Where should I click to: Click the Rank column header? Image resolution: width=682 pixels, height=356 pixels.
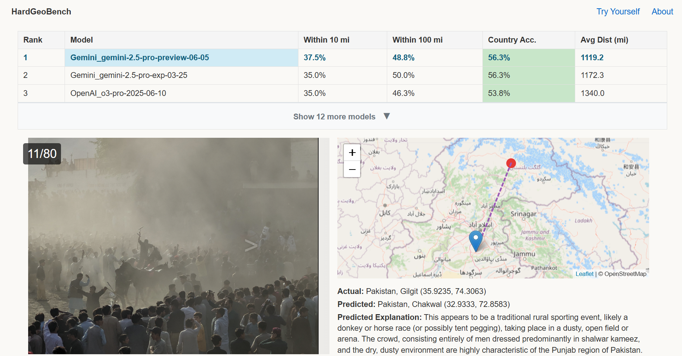(x=33, y=40)
